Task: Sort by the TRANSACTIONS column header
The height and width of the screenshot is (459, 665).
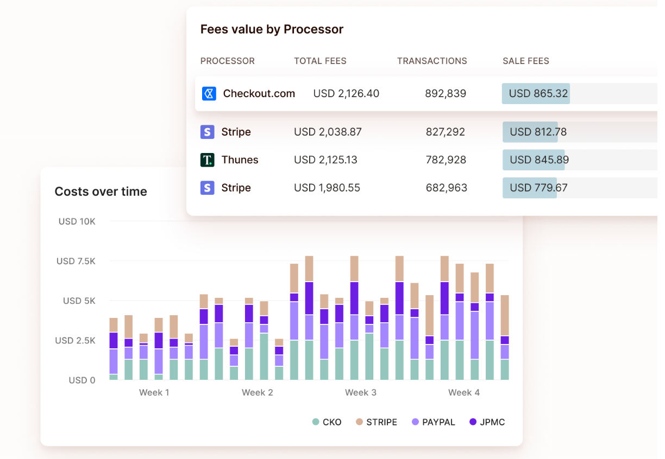Action: [x=432, y=61]
